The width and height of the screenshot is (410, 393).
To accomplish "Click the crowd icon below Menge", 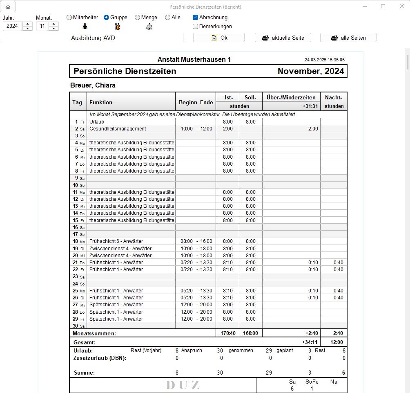I will point(149,27).
